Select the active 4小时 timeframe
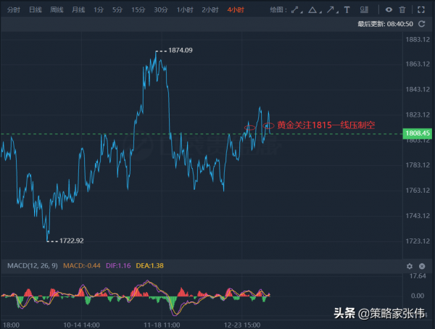The image size is (435, 329). (x=236, y=10)
